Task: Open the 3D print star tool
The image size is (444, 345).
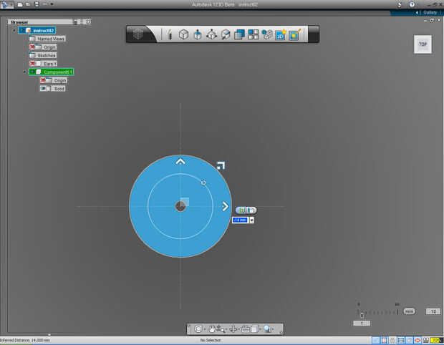Action: [280, 34]
